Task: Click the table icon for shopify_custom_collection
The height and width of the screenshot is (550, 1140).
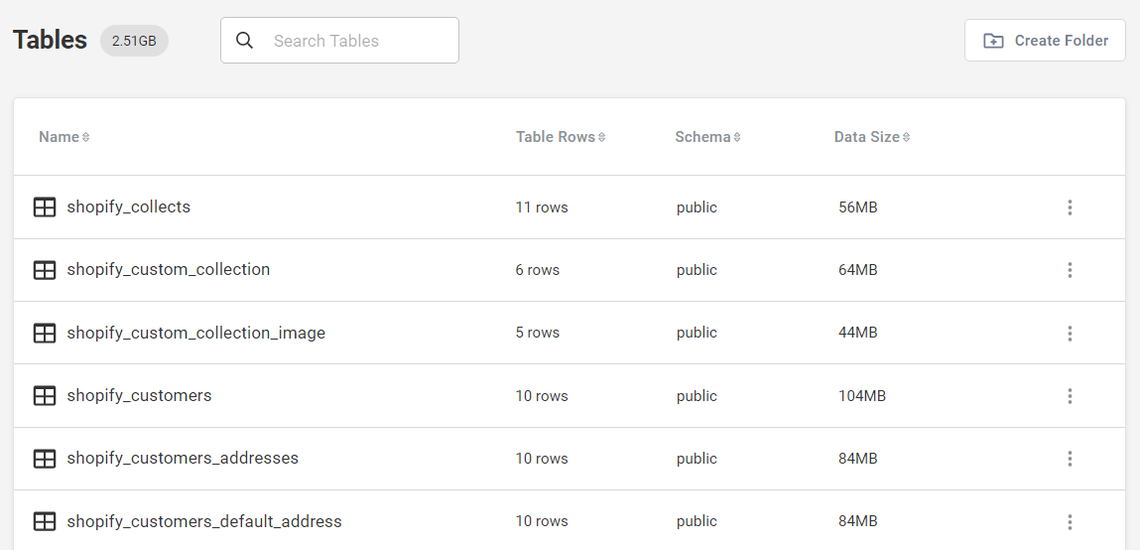Action: pyautogui.click(x=45, y=270)
